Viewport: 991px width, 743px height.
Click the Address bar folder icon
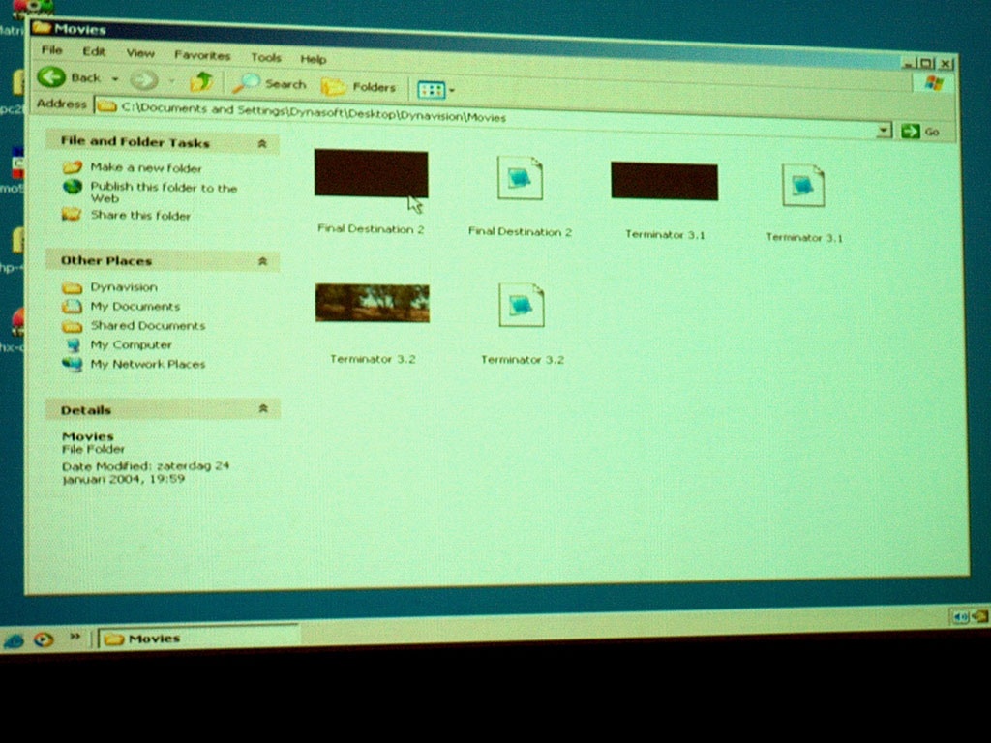click(x=106, y=105)
